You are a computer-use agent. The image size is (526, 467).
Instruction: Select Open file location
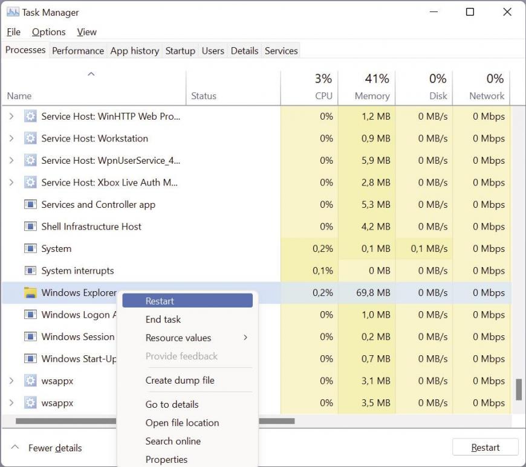[187, 423]
